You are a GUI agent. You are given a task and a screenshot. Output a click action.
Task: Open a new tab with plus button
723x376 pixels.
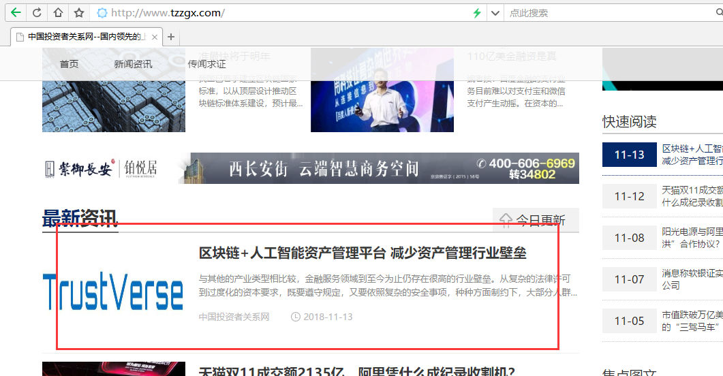pyautogui.click(x=171, y=37)
